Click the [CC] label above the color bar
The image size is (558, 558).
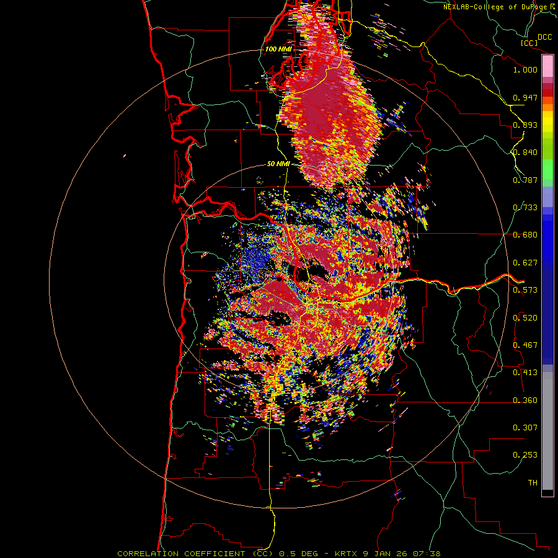click(529, 43)
